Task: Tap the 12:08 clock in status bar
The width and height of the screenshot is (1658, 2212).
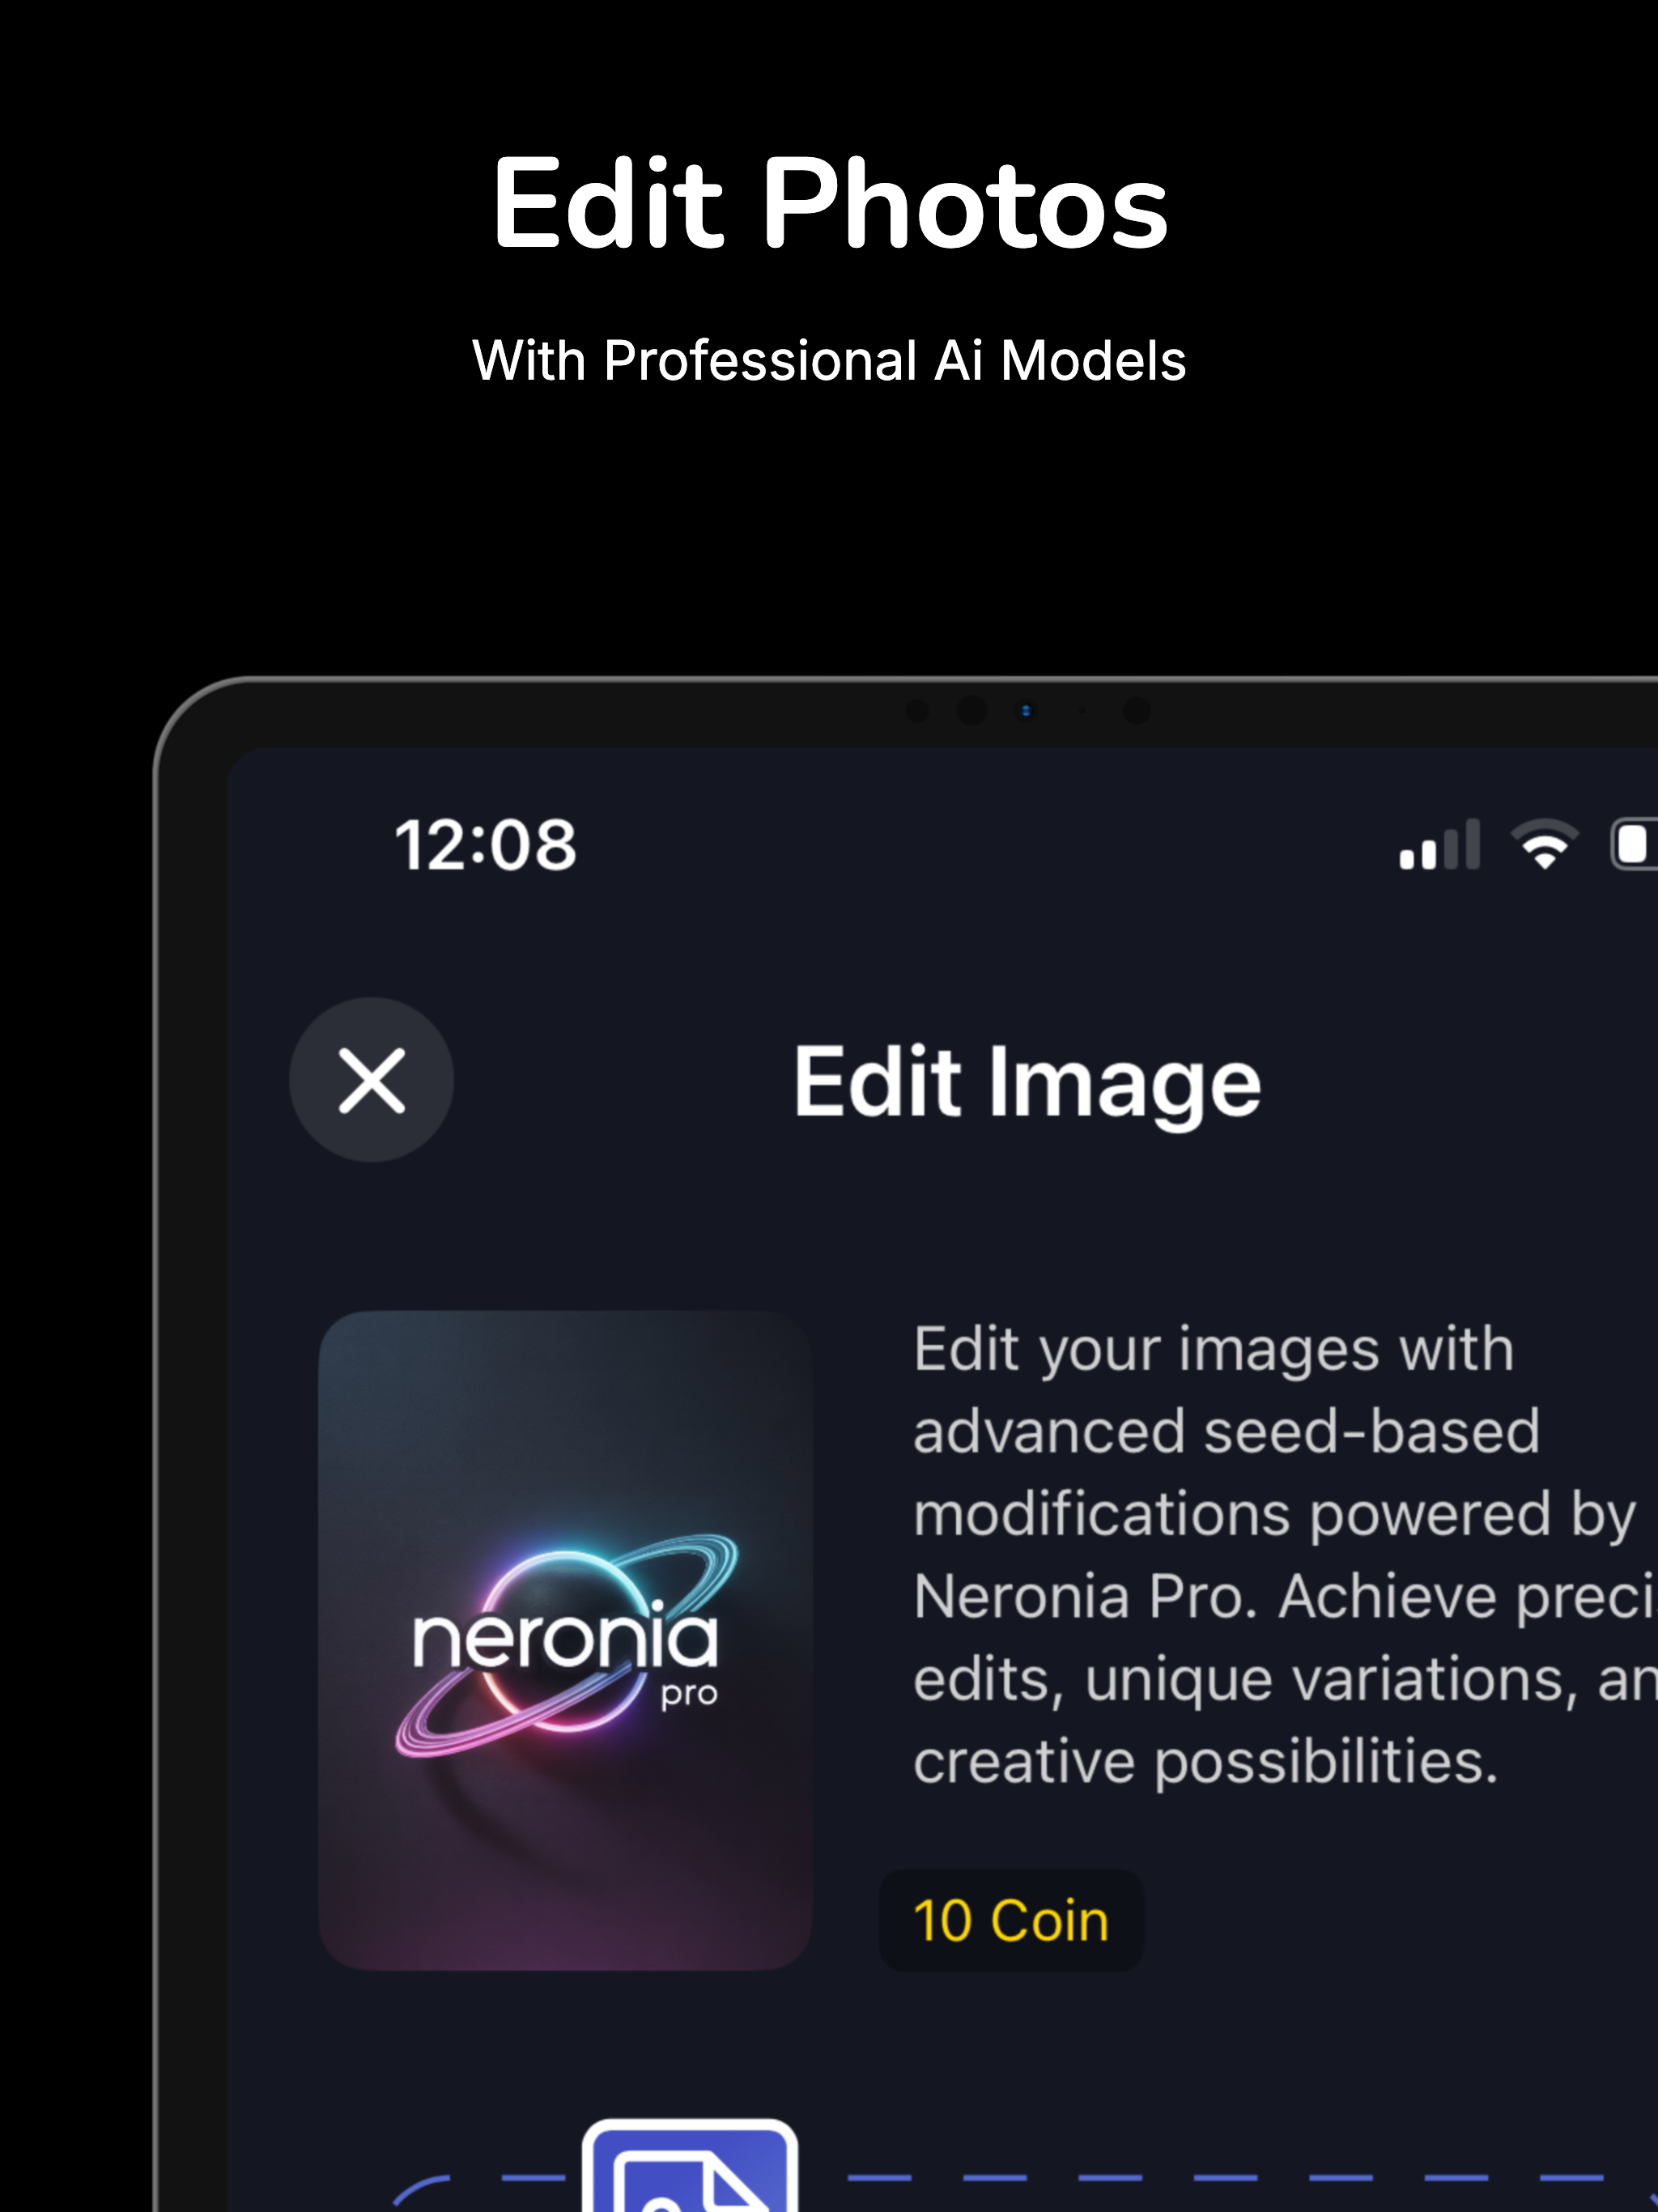Action: coord(486,846)
